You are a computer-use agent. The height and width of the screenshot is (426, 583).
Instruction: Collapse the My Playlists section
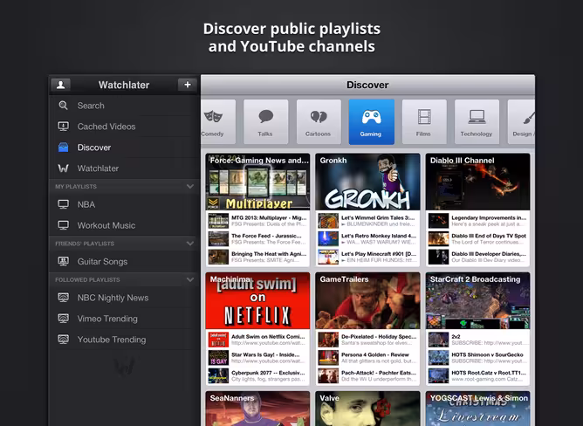190,187
